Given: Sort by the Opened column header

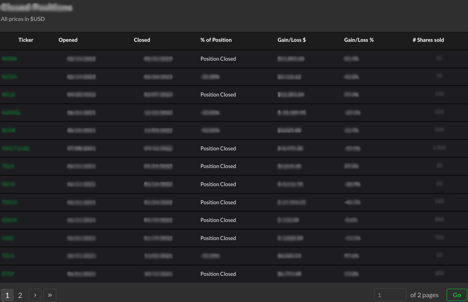Looking at the screenshot, I should 68,40.
